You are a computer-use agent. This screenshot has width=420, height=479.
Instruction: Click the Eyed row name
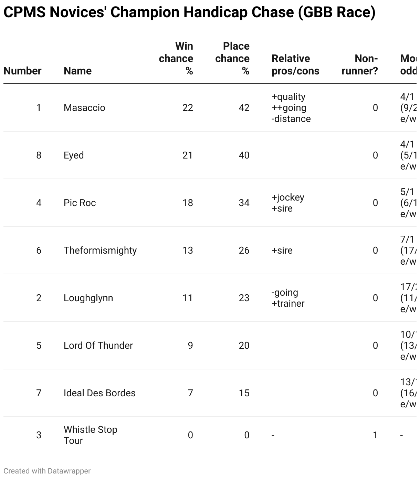[74, 155]
